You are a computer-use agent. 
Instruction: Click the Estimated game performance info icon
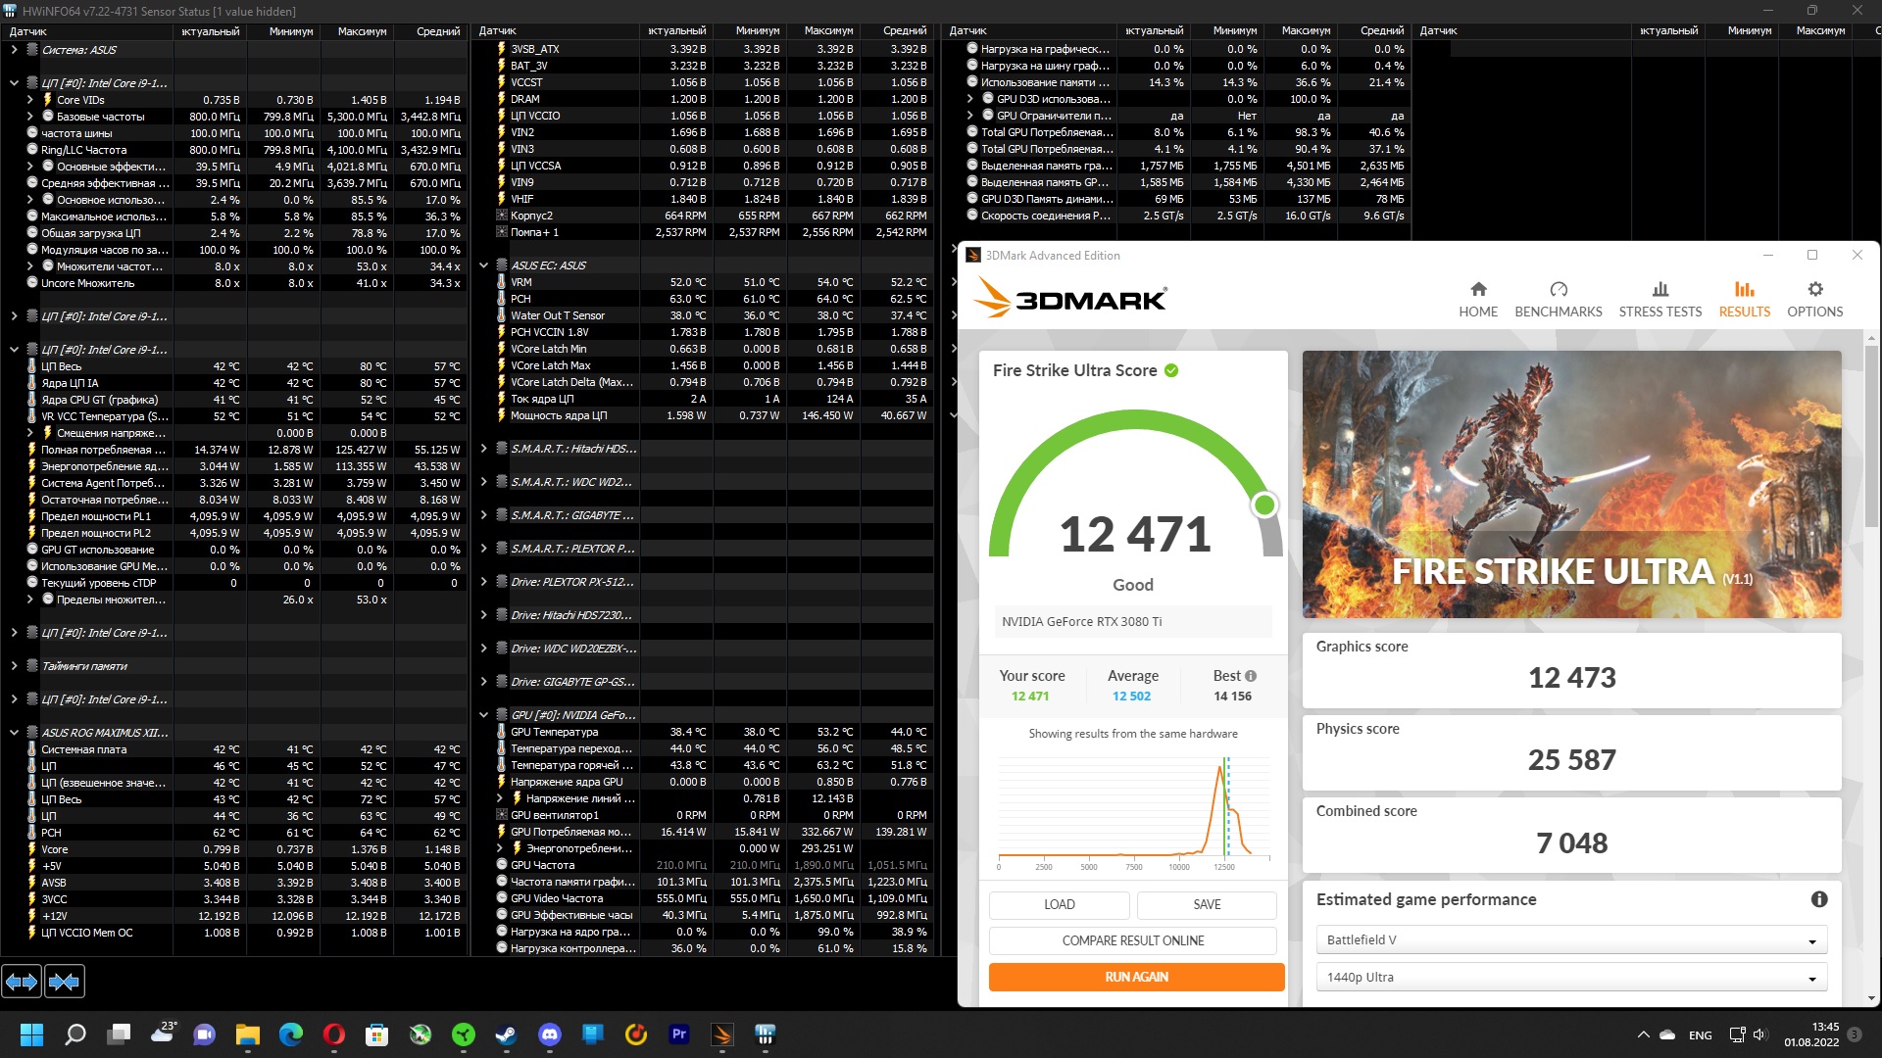click(x=1819, y=899)
